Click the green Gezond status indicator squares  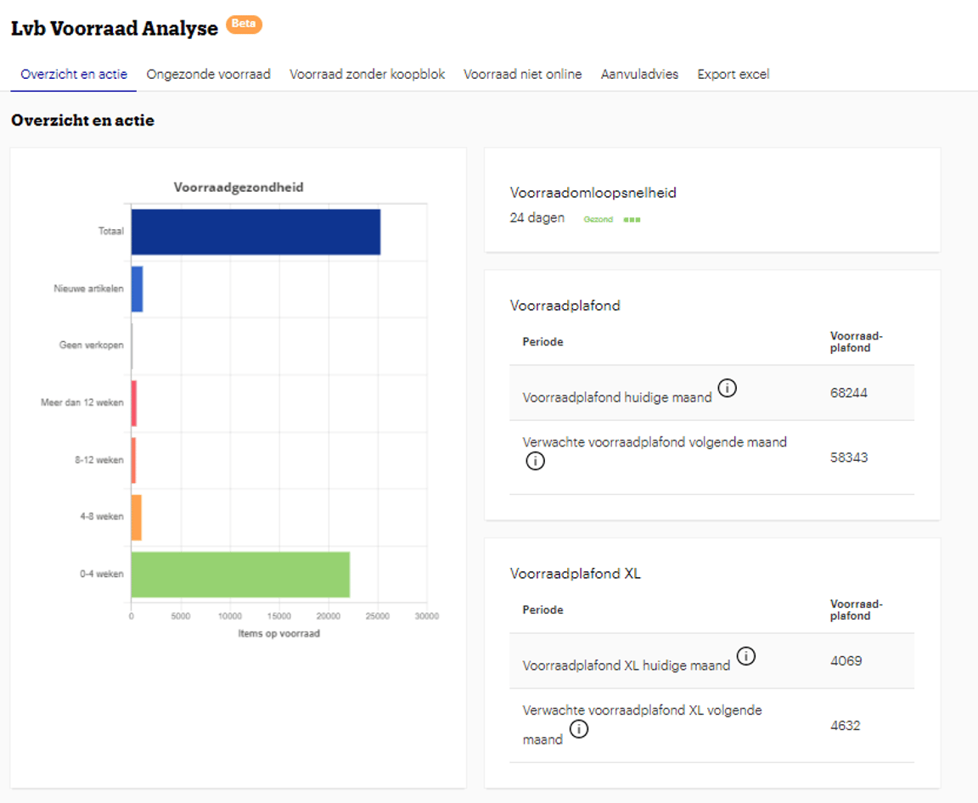[632, 219]
